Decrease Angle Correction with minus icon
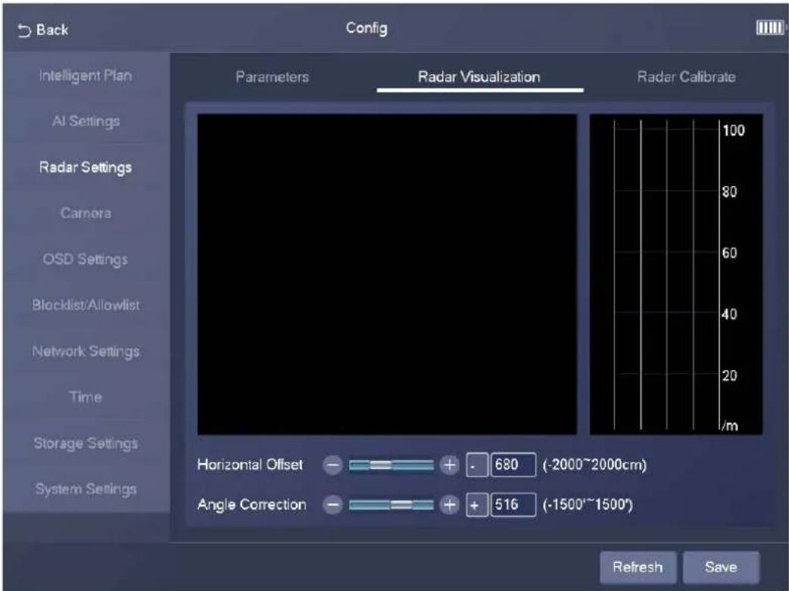The height and width of the screenshot is (591, 789). click(332, 505)
